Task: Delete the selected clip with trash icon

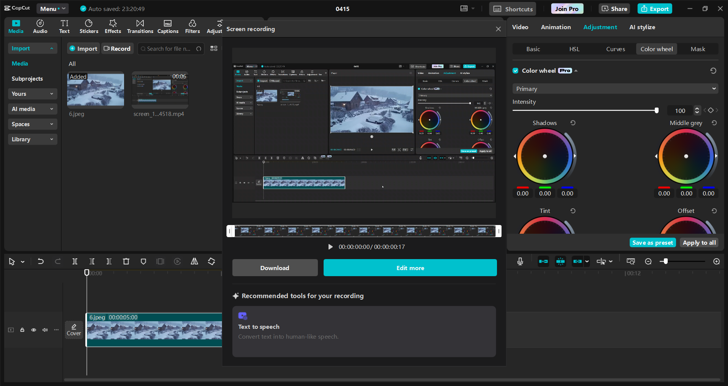Action: point(126,261)
